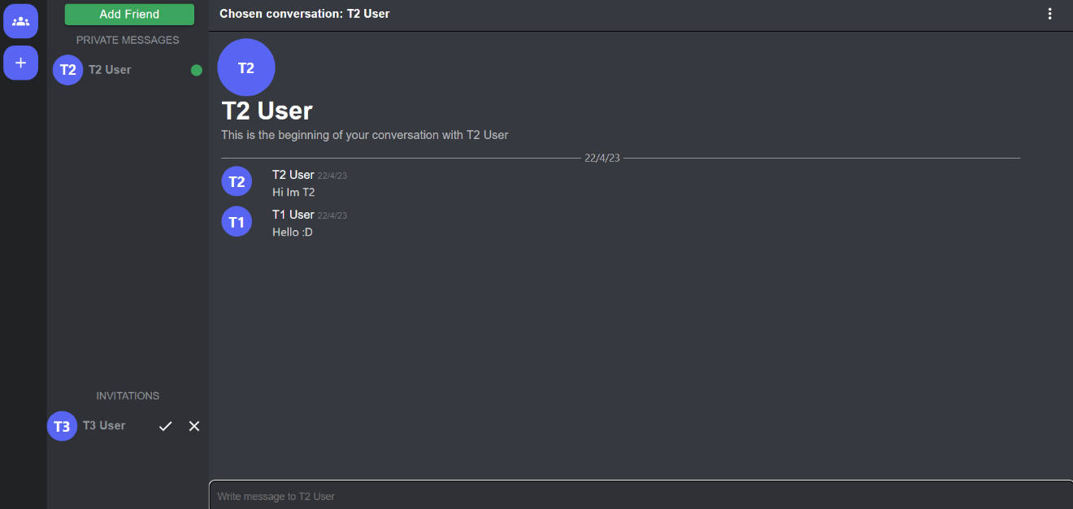This screenshot has width=1073, height=509.
Task: Click the group chat icon in sidebar
Action: (20, 20)
